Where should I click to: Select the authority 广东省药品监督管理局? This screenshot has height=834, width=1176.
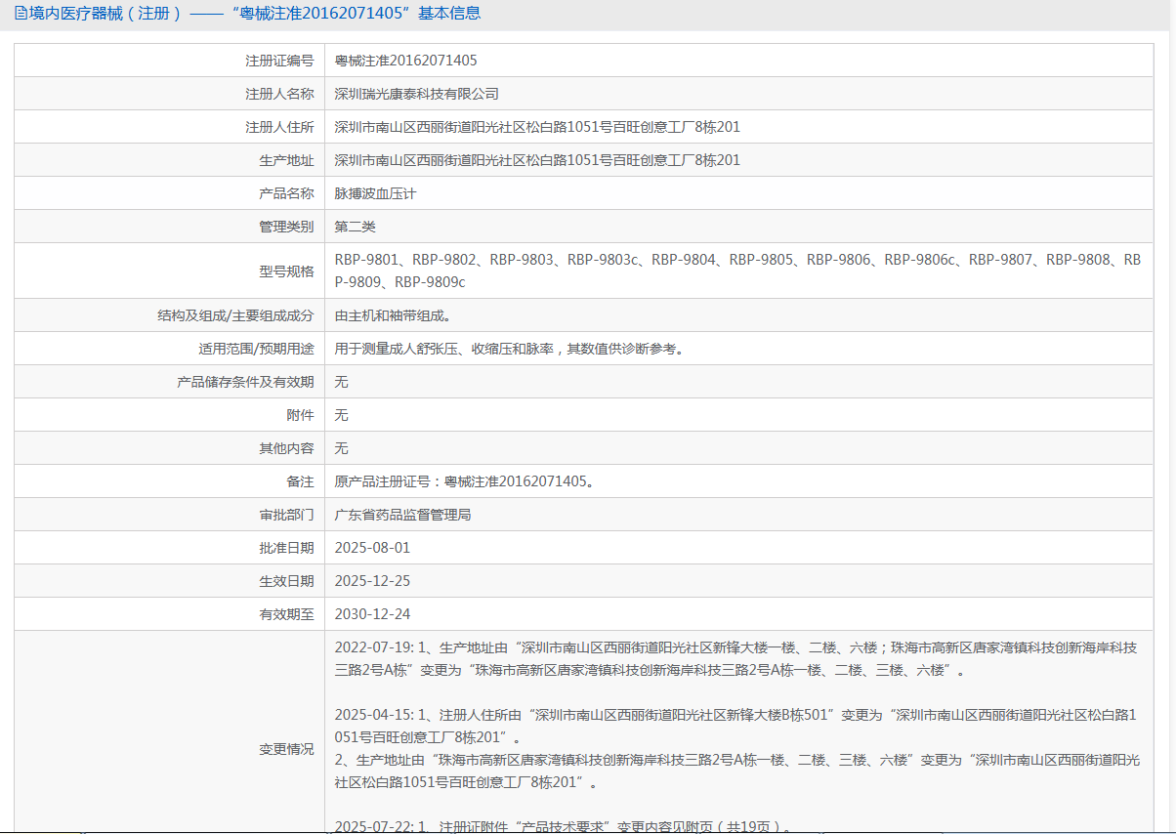tap(402, 515)
